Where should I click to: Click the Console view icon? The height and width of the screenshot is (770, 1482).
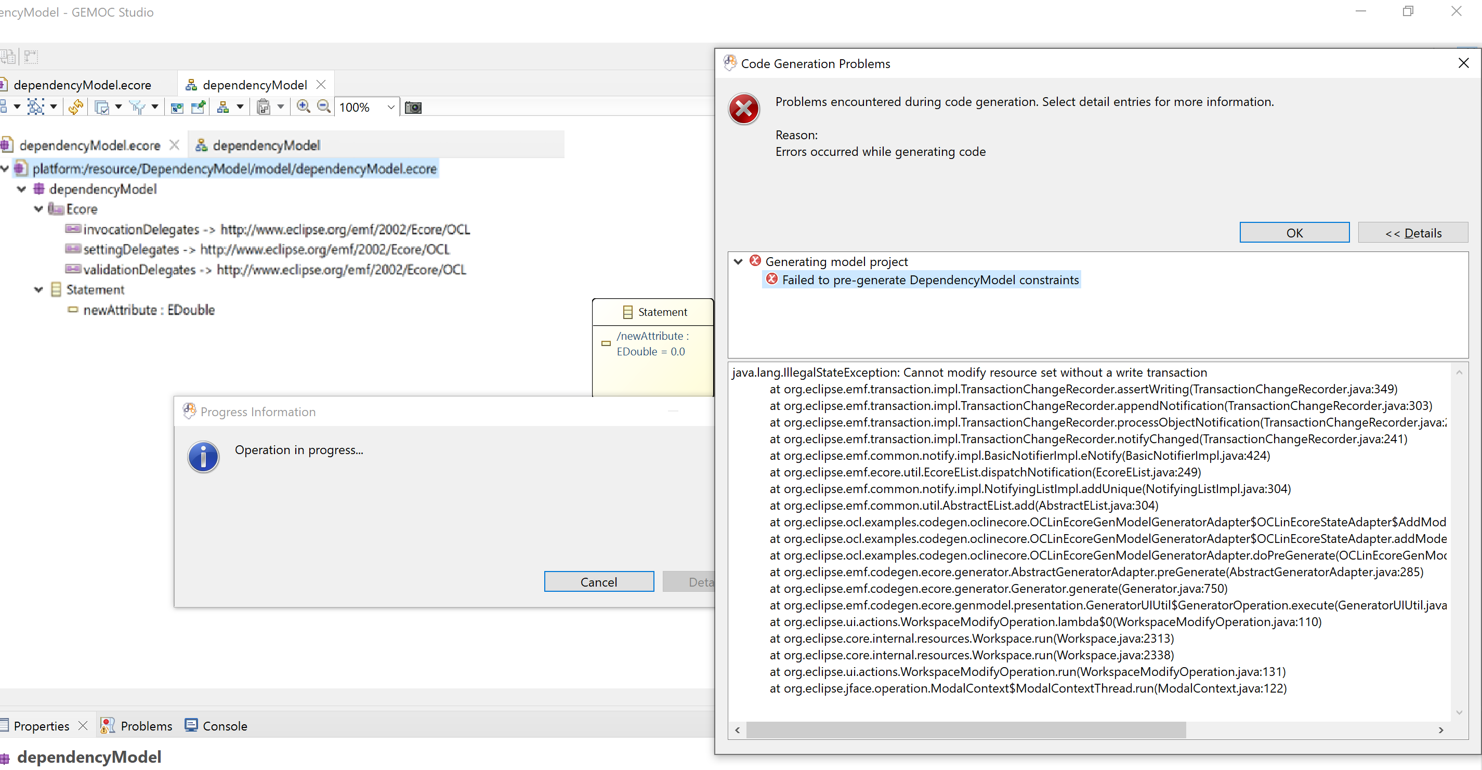point(191,725)
